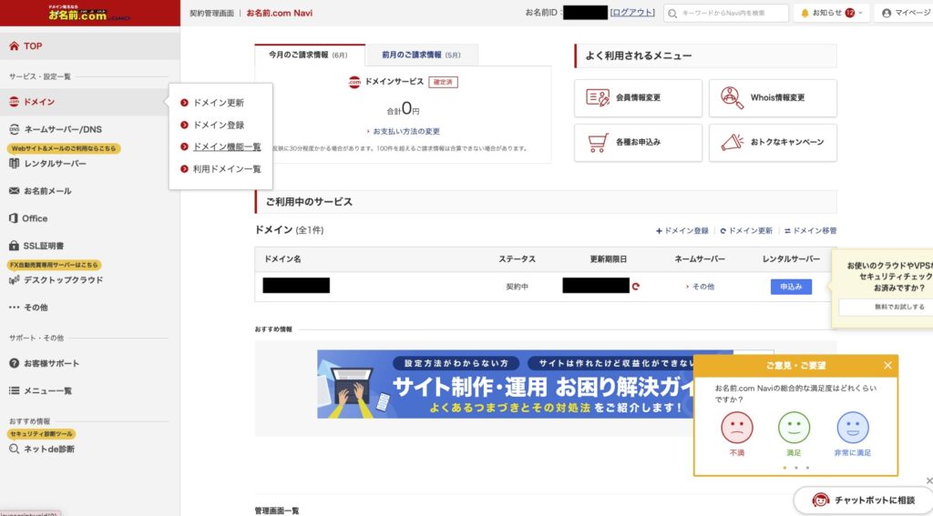Click 契約中 status text
The image size is (933, 516).
(518, 287)
